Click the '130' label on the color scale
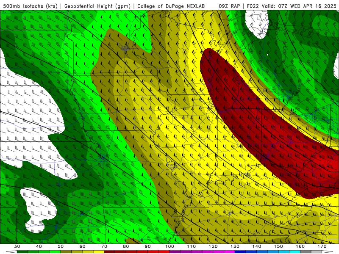Screen dimensions: 339x254 pyautogui.click(x=235, y=246)
